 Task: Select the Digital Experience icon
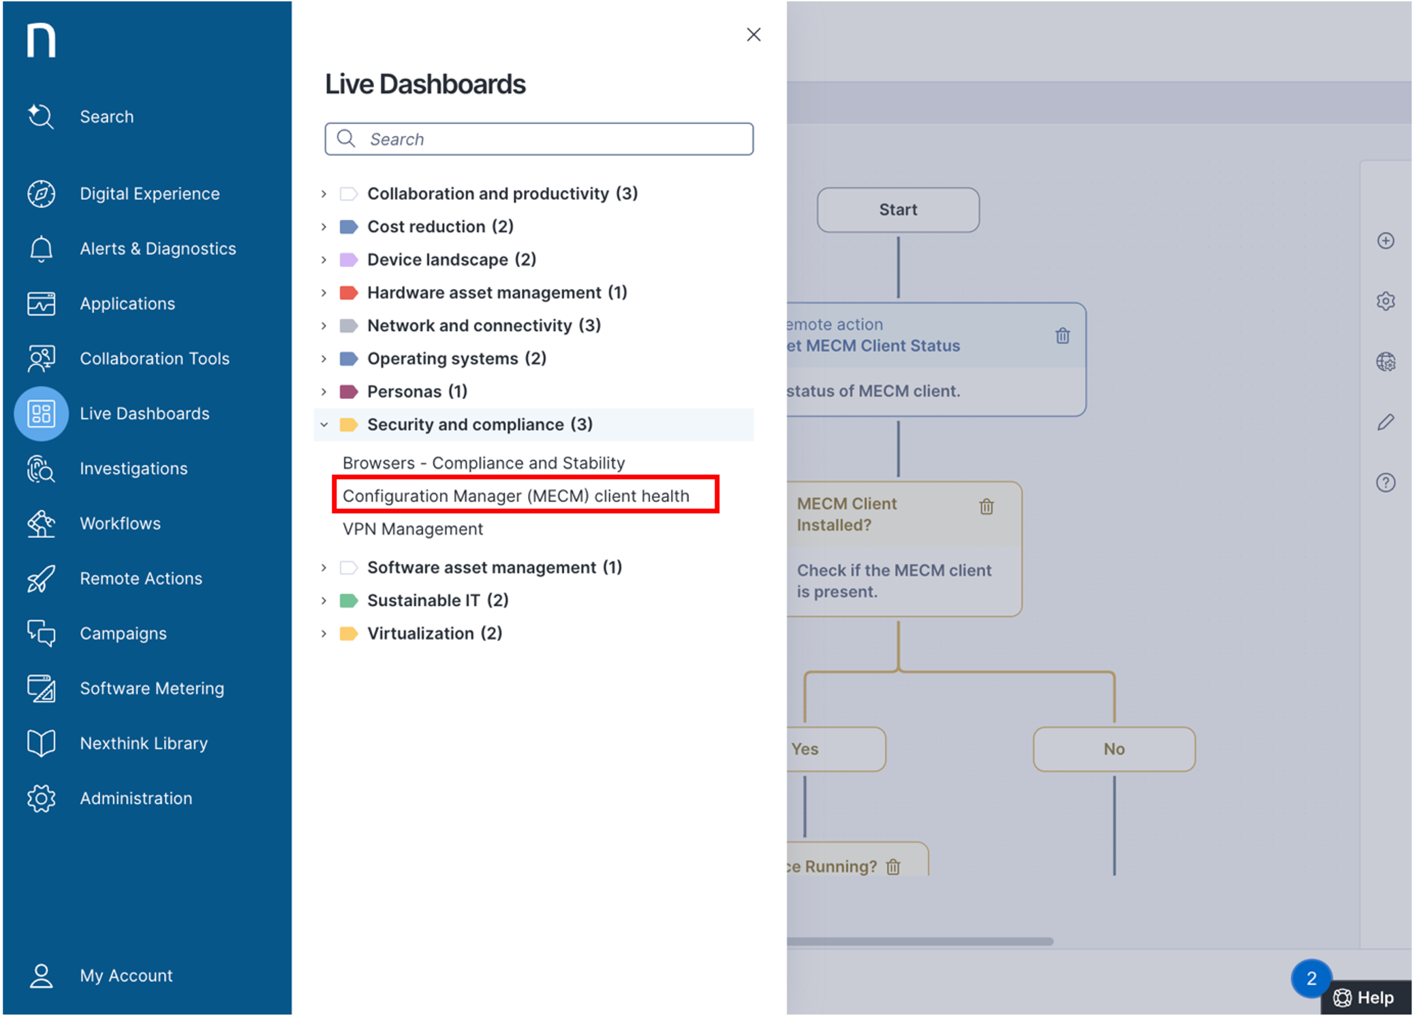point(41,193)
